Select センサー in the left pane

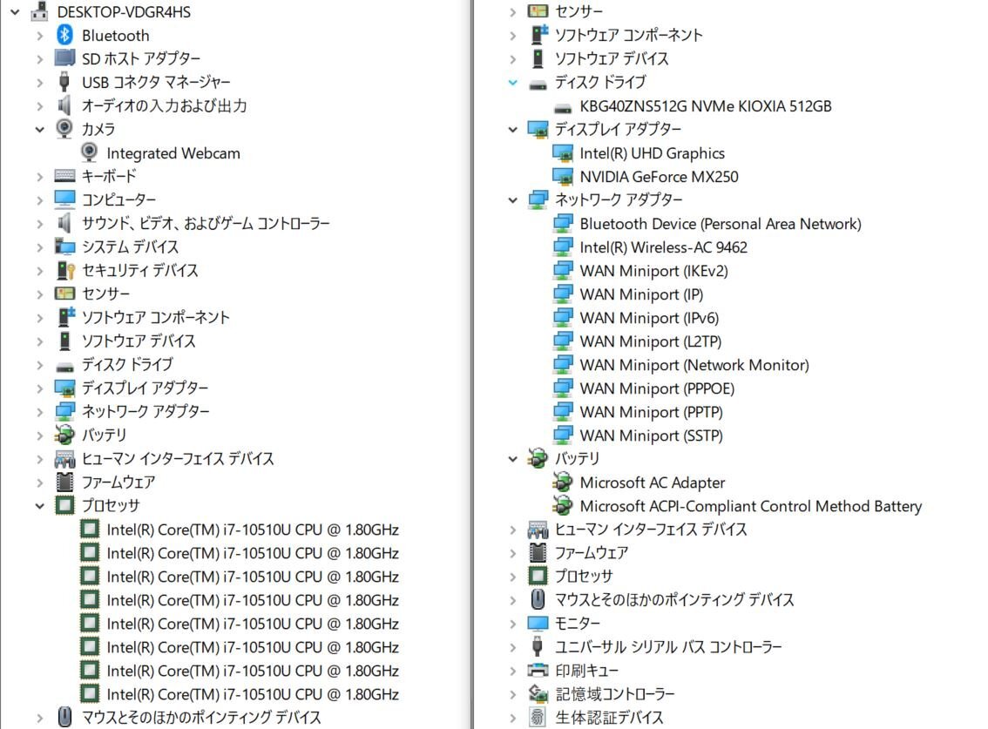point(106,294)
